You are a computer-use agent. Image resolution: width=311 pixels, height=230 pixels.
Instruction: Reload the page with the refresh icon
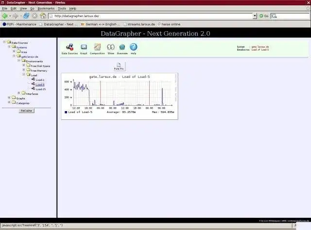pyautogui.click(x=26, y=16)
